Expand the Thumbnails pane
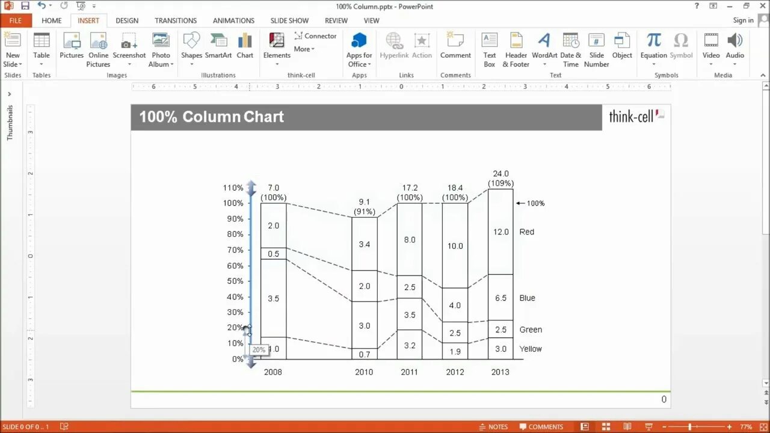Viewport: 770px width, 433px height. 10,94
